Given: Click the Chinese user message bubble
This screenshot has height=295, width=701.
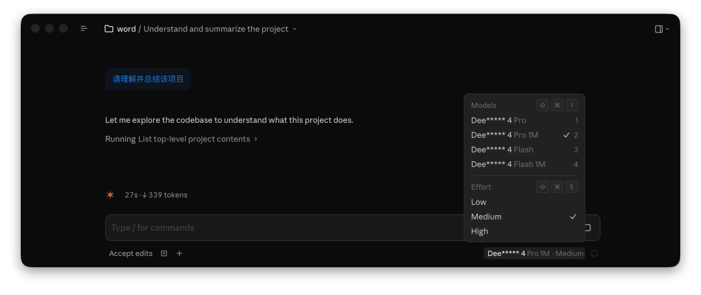Looking at the screenshot, I should (x=148, y=79).
